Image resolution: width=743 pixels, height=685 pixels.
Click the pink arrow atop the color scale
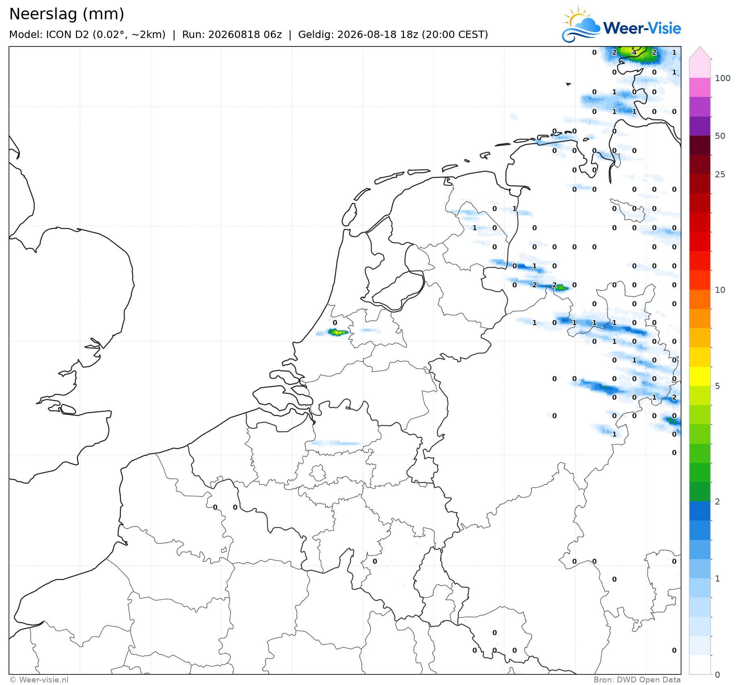pyautogui.click(x=700, y=53)
